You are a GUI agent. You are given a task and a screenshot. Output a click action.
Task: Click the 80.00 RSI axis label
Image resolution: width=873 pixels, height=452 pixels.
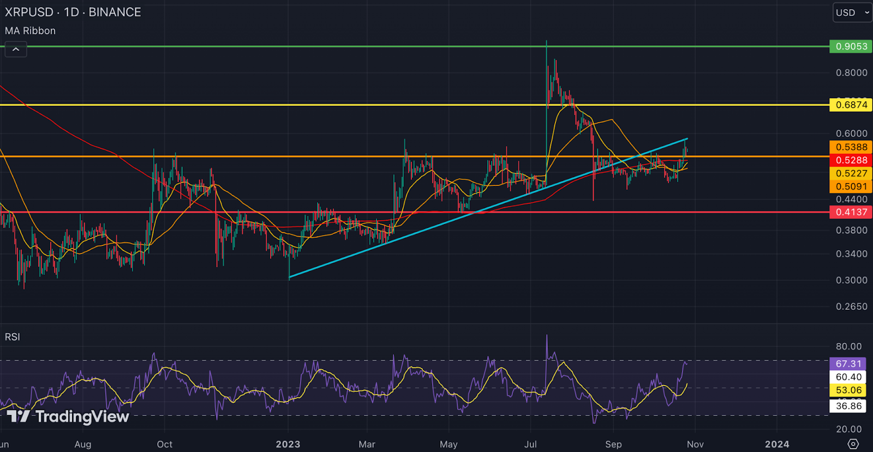click(x=848, y=346)
